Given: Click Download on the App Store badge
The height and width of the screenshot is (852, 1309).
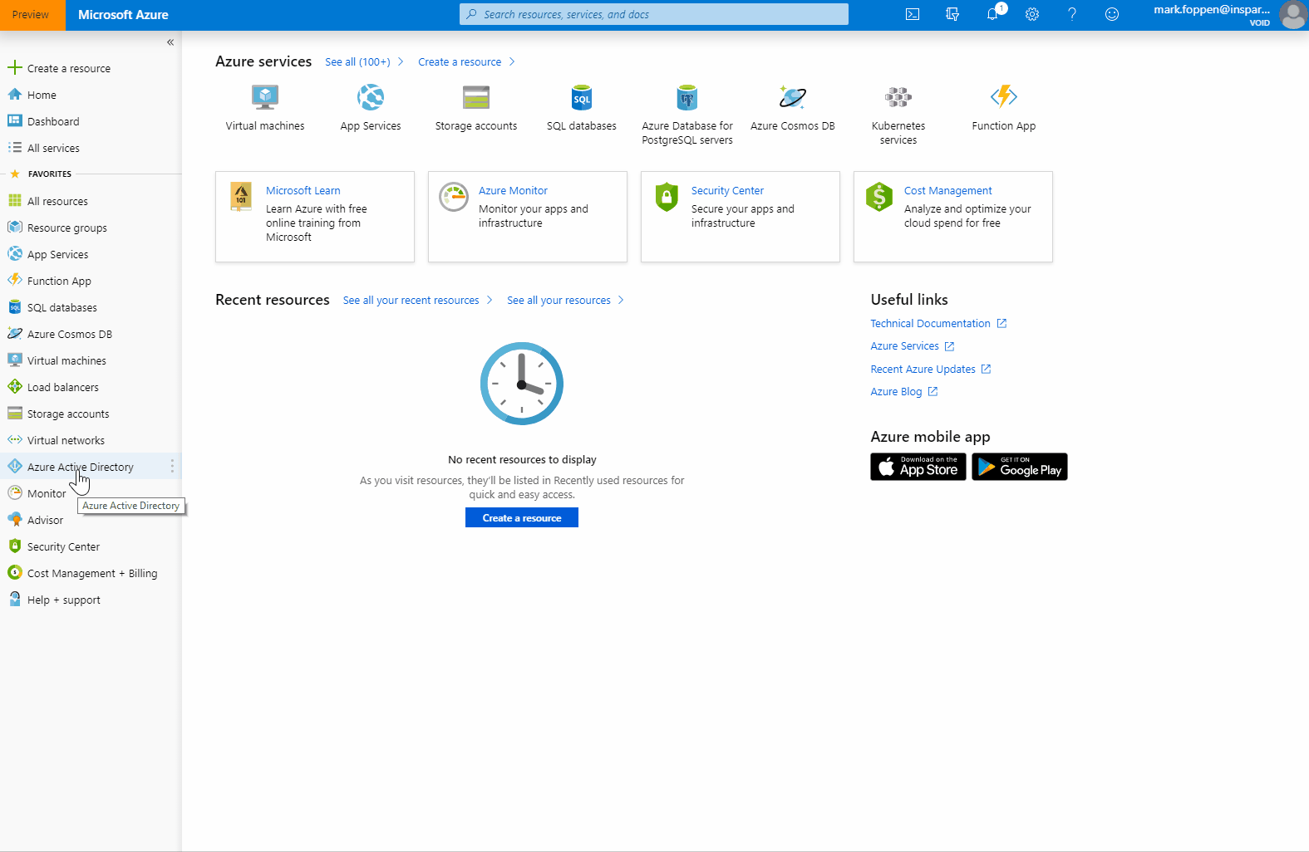Looking at the screenshot, I should [x=918, y=467].
